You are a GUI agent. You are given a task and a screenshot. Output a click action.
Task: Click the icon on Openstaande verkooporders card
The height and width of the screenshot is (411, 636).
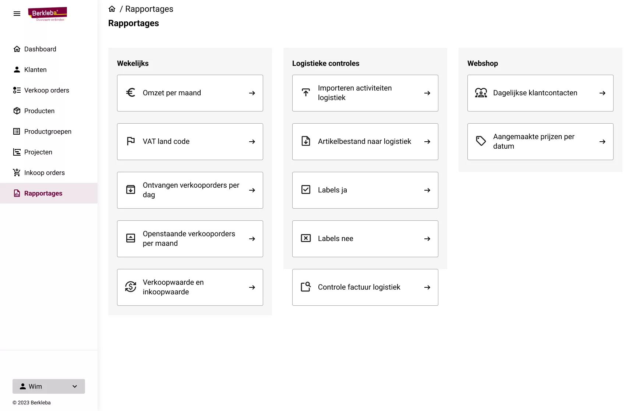(131, 238)
